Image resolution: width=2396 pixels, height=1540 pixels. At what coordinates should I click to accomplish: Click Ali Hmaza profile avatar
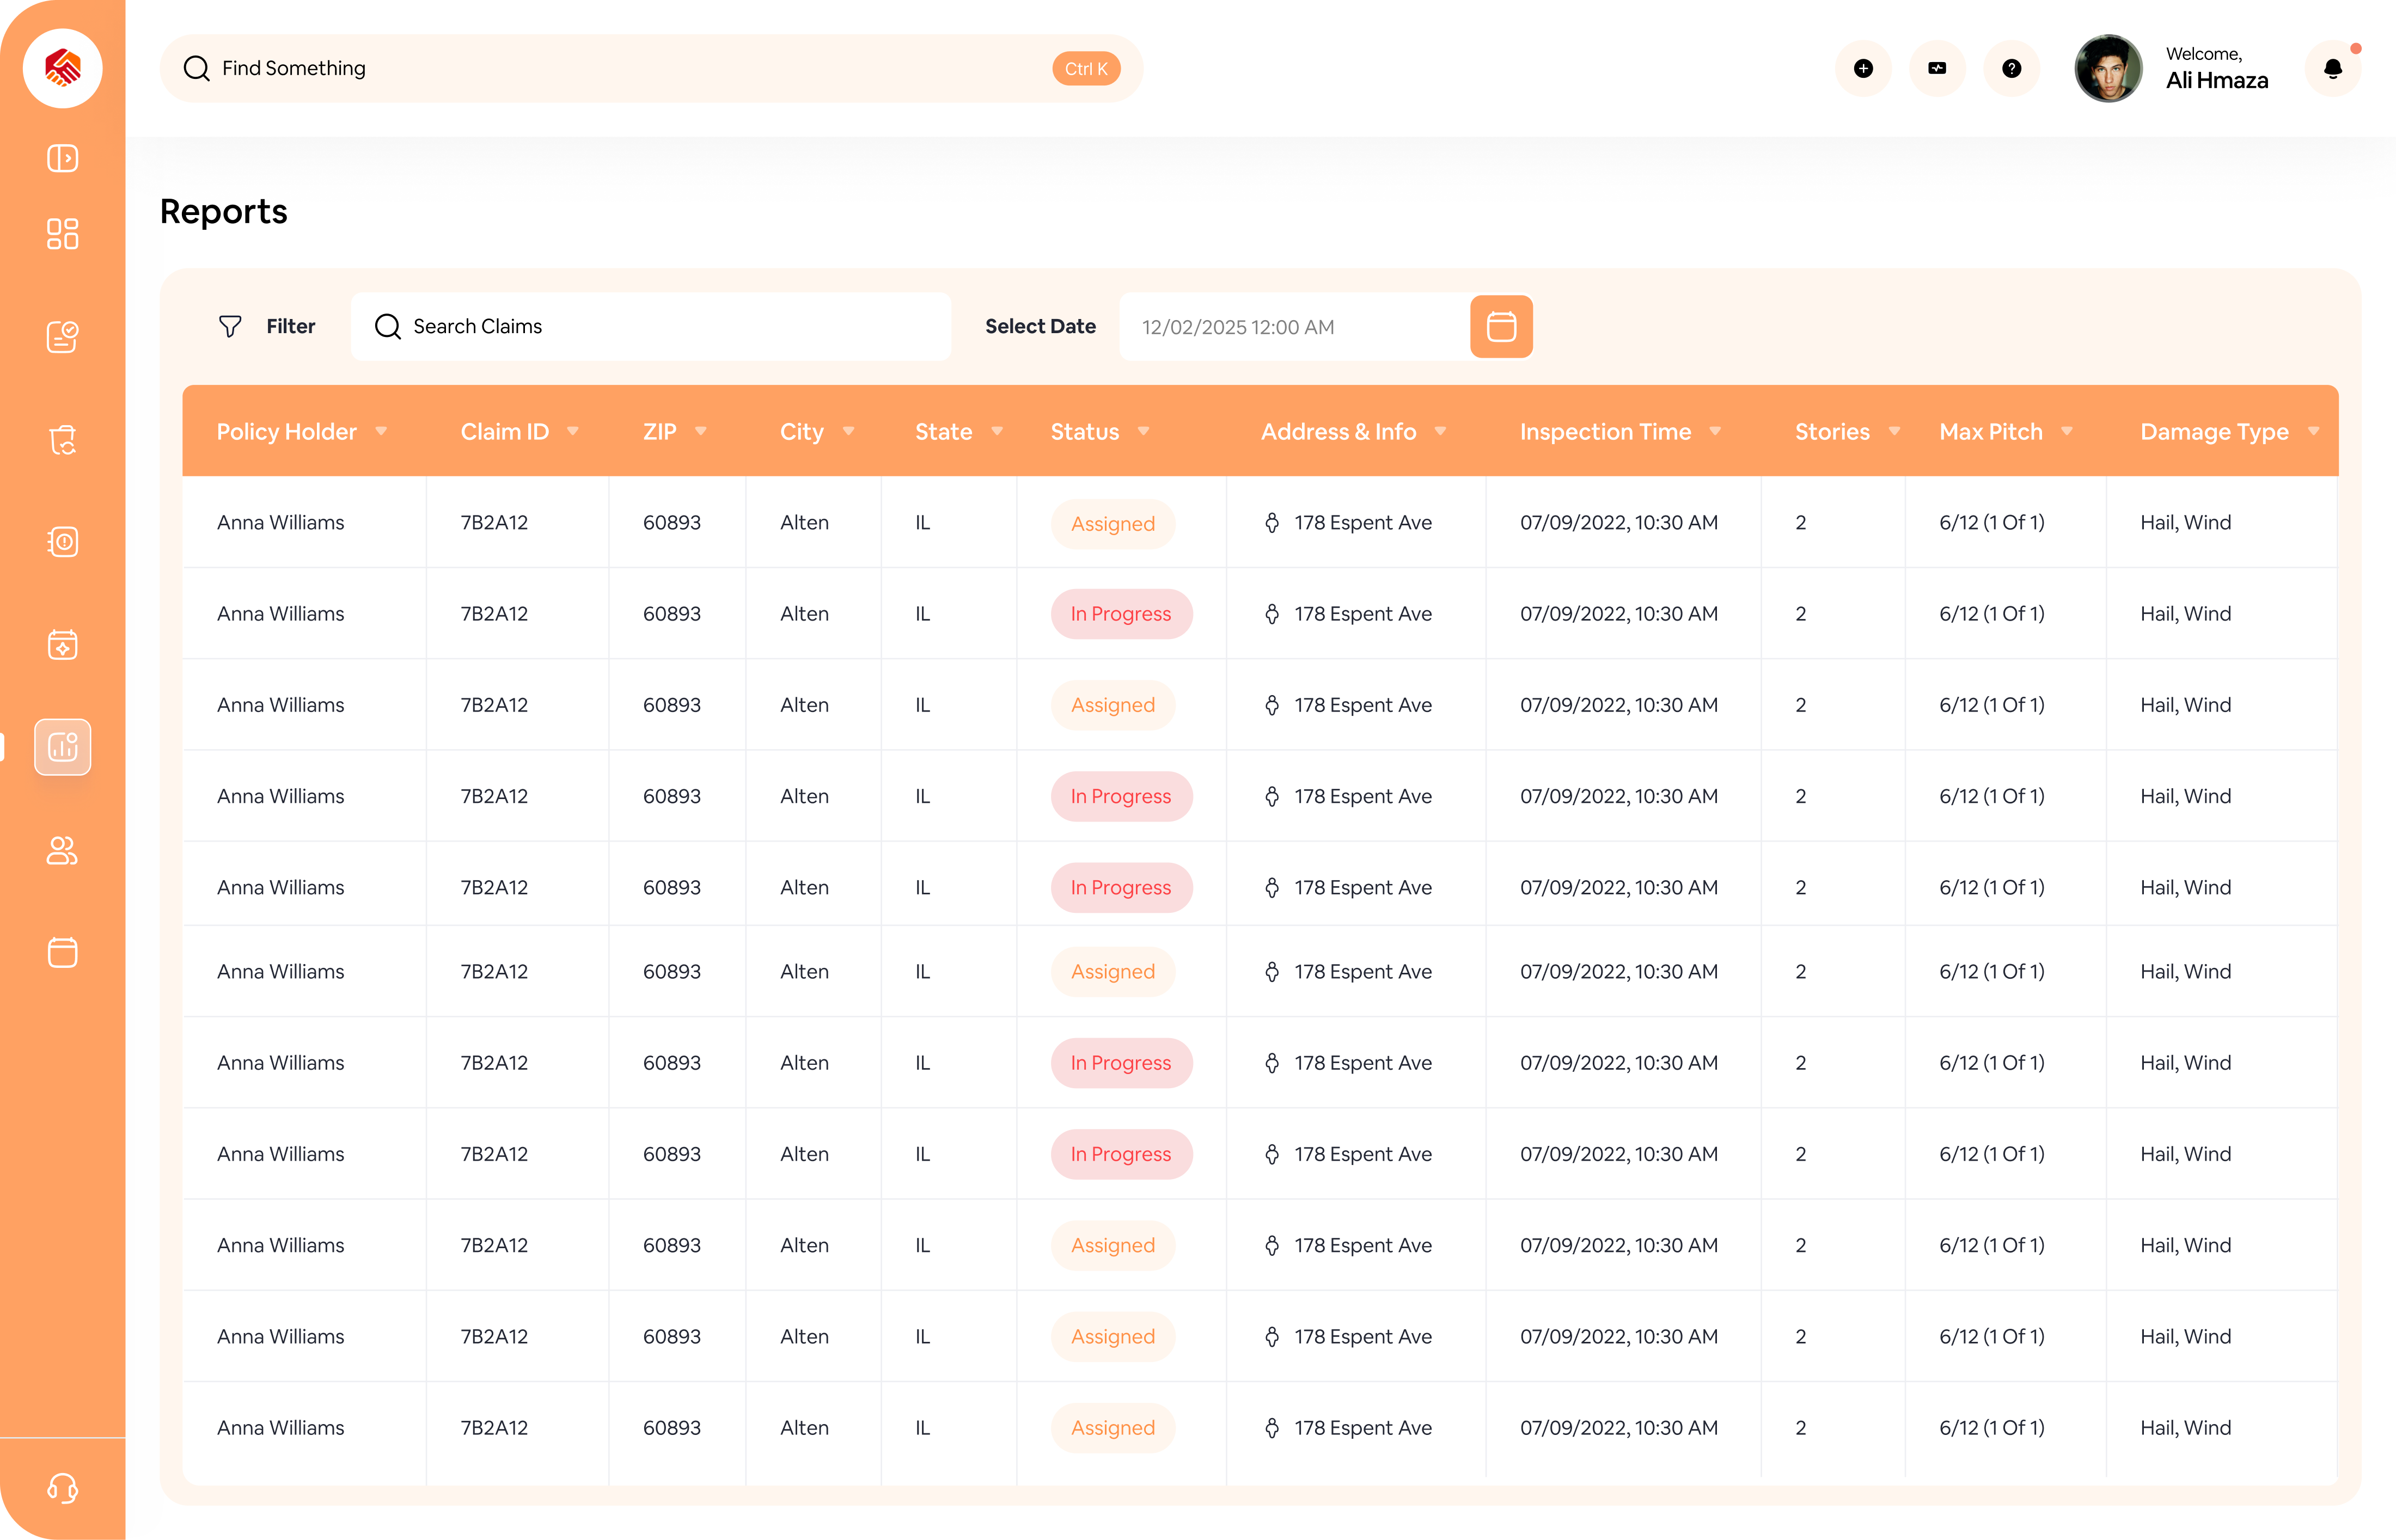[x=2108, y=69]
